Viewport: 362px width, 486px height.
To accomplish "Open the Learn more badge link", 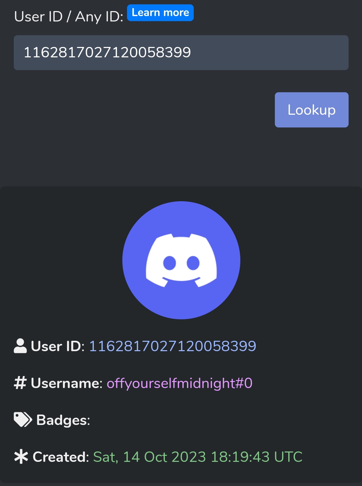I will pos(160,13).
